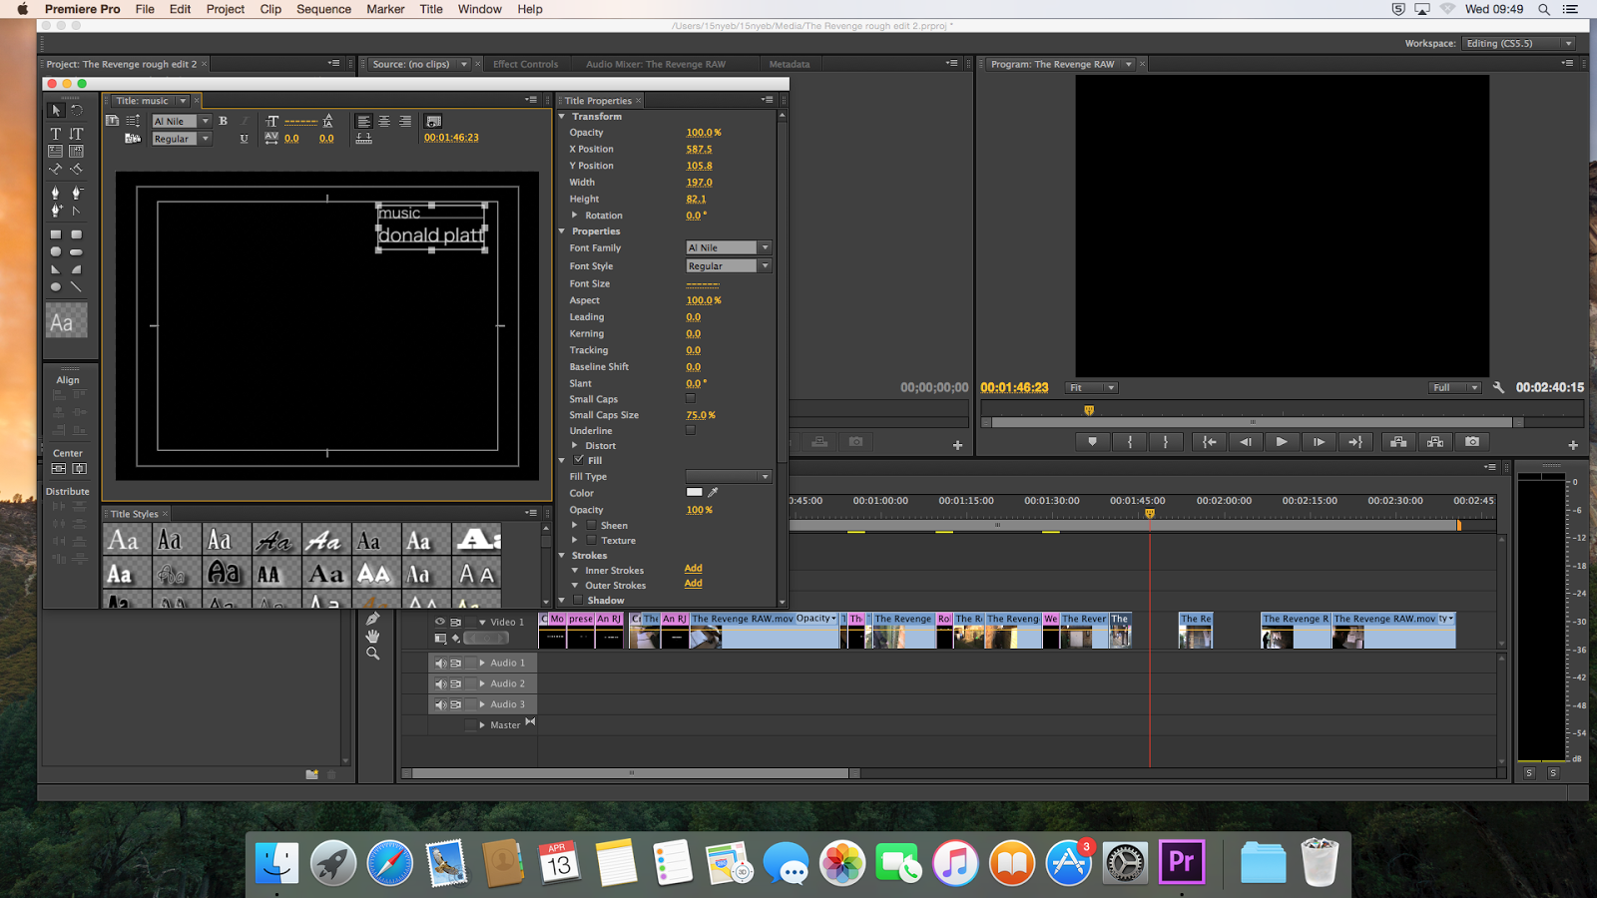The image size is (1597, 898).
Task: Click the white fill Color swatch
Action: point(695,492)
